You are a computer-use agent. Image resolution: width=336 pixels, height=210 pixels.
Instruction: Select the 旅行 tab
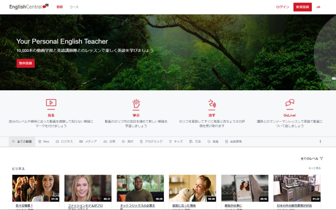coord(128,142)
